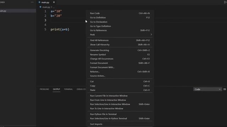The height and width of the screenshot is (127, 227).
Task: Expand the Peek submenu arrow
Action: tap(151, 35)
